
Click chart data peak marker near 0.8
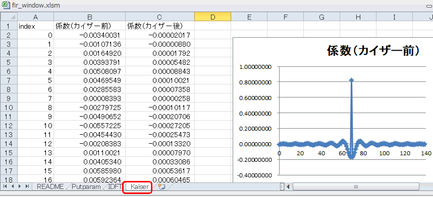click(351, 80)
